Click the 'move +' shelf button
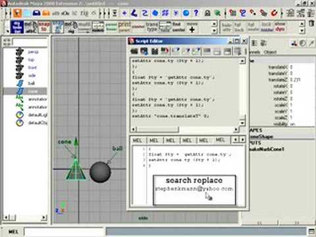 point(192,27)
